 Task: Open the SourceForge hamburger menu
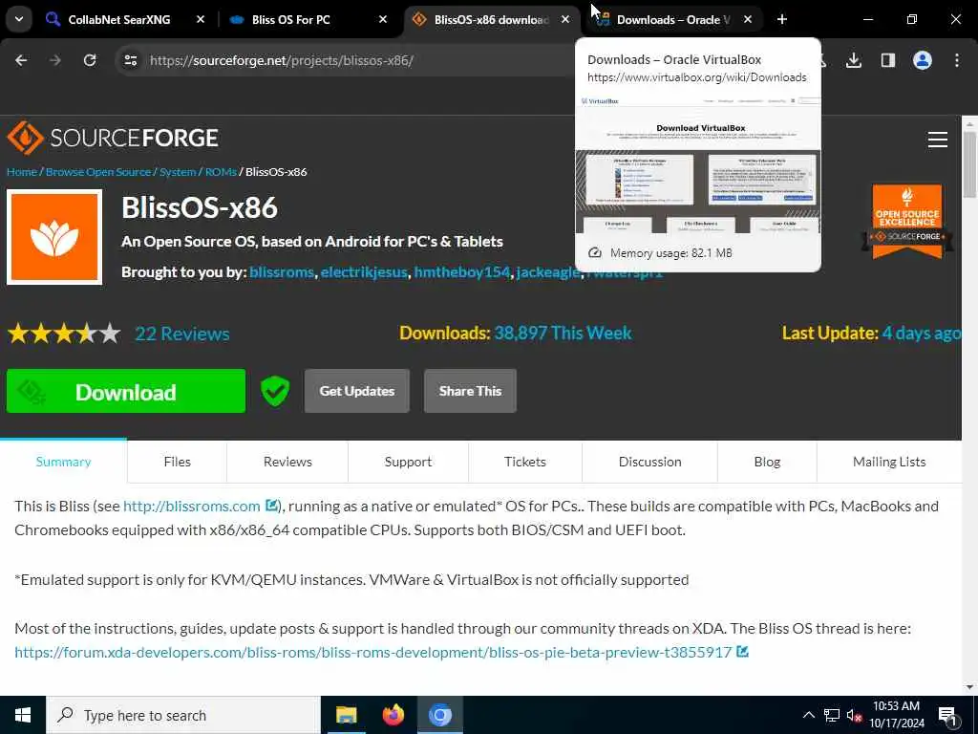tap(938, 140)
